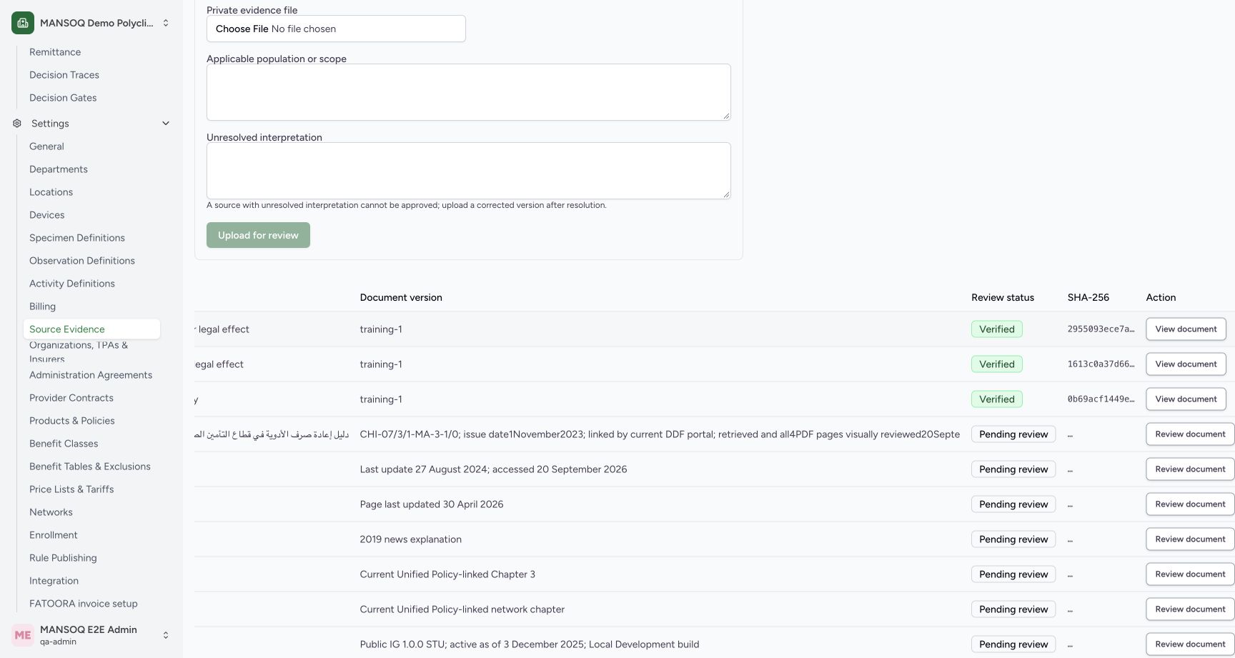Open Departments settings
1235x658 pixels.
[x=59, y=169]
